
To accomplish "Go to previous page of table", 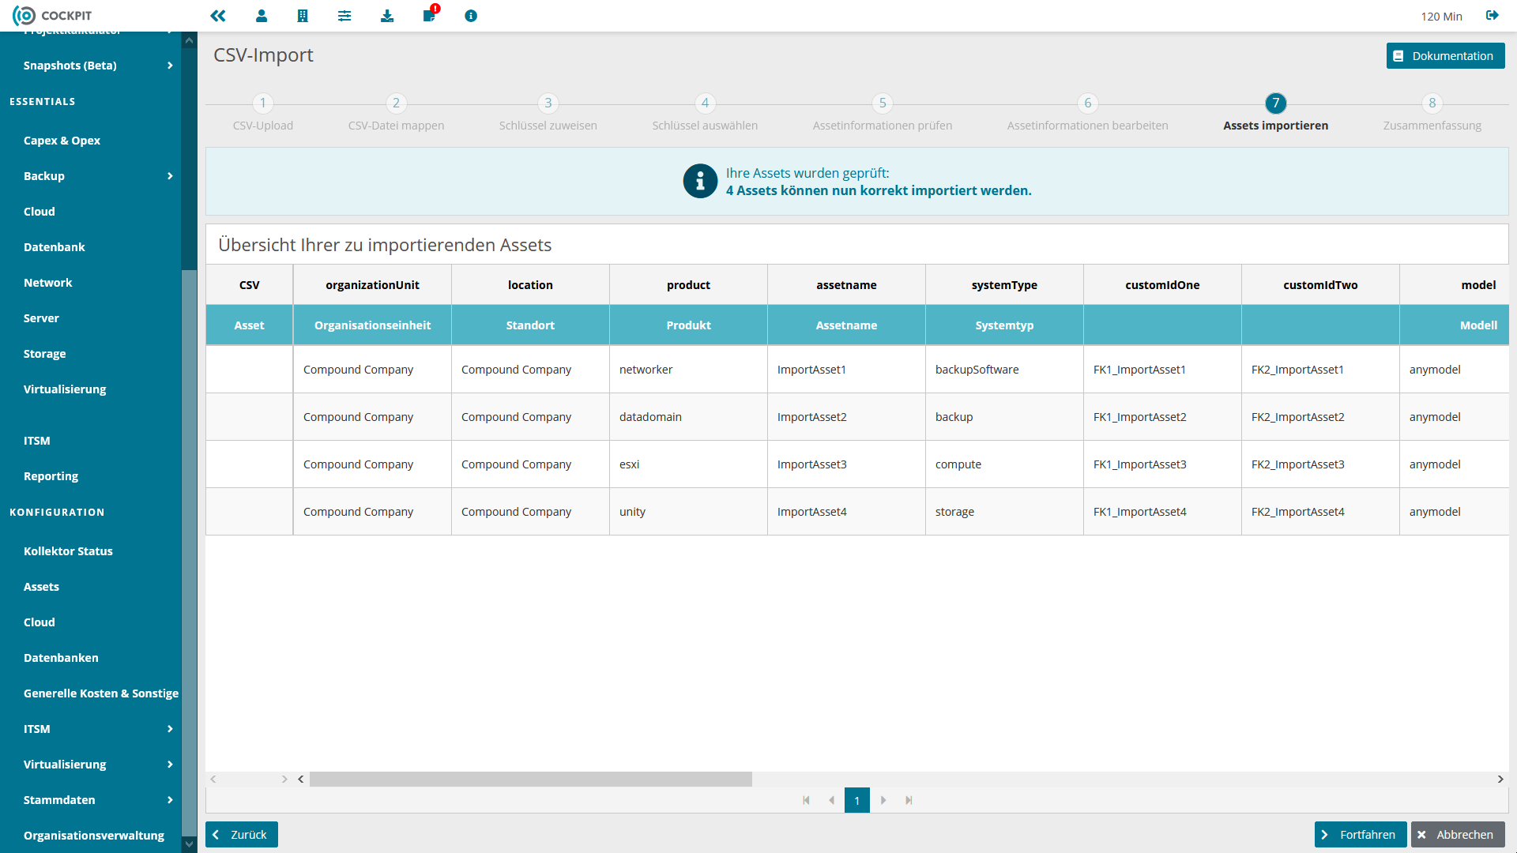I will [831, 800].
